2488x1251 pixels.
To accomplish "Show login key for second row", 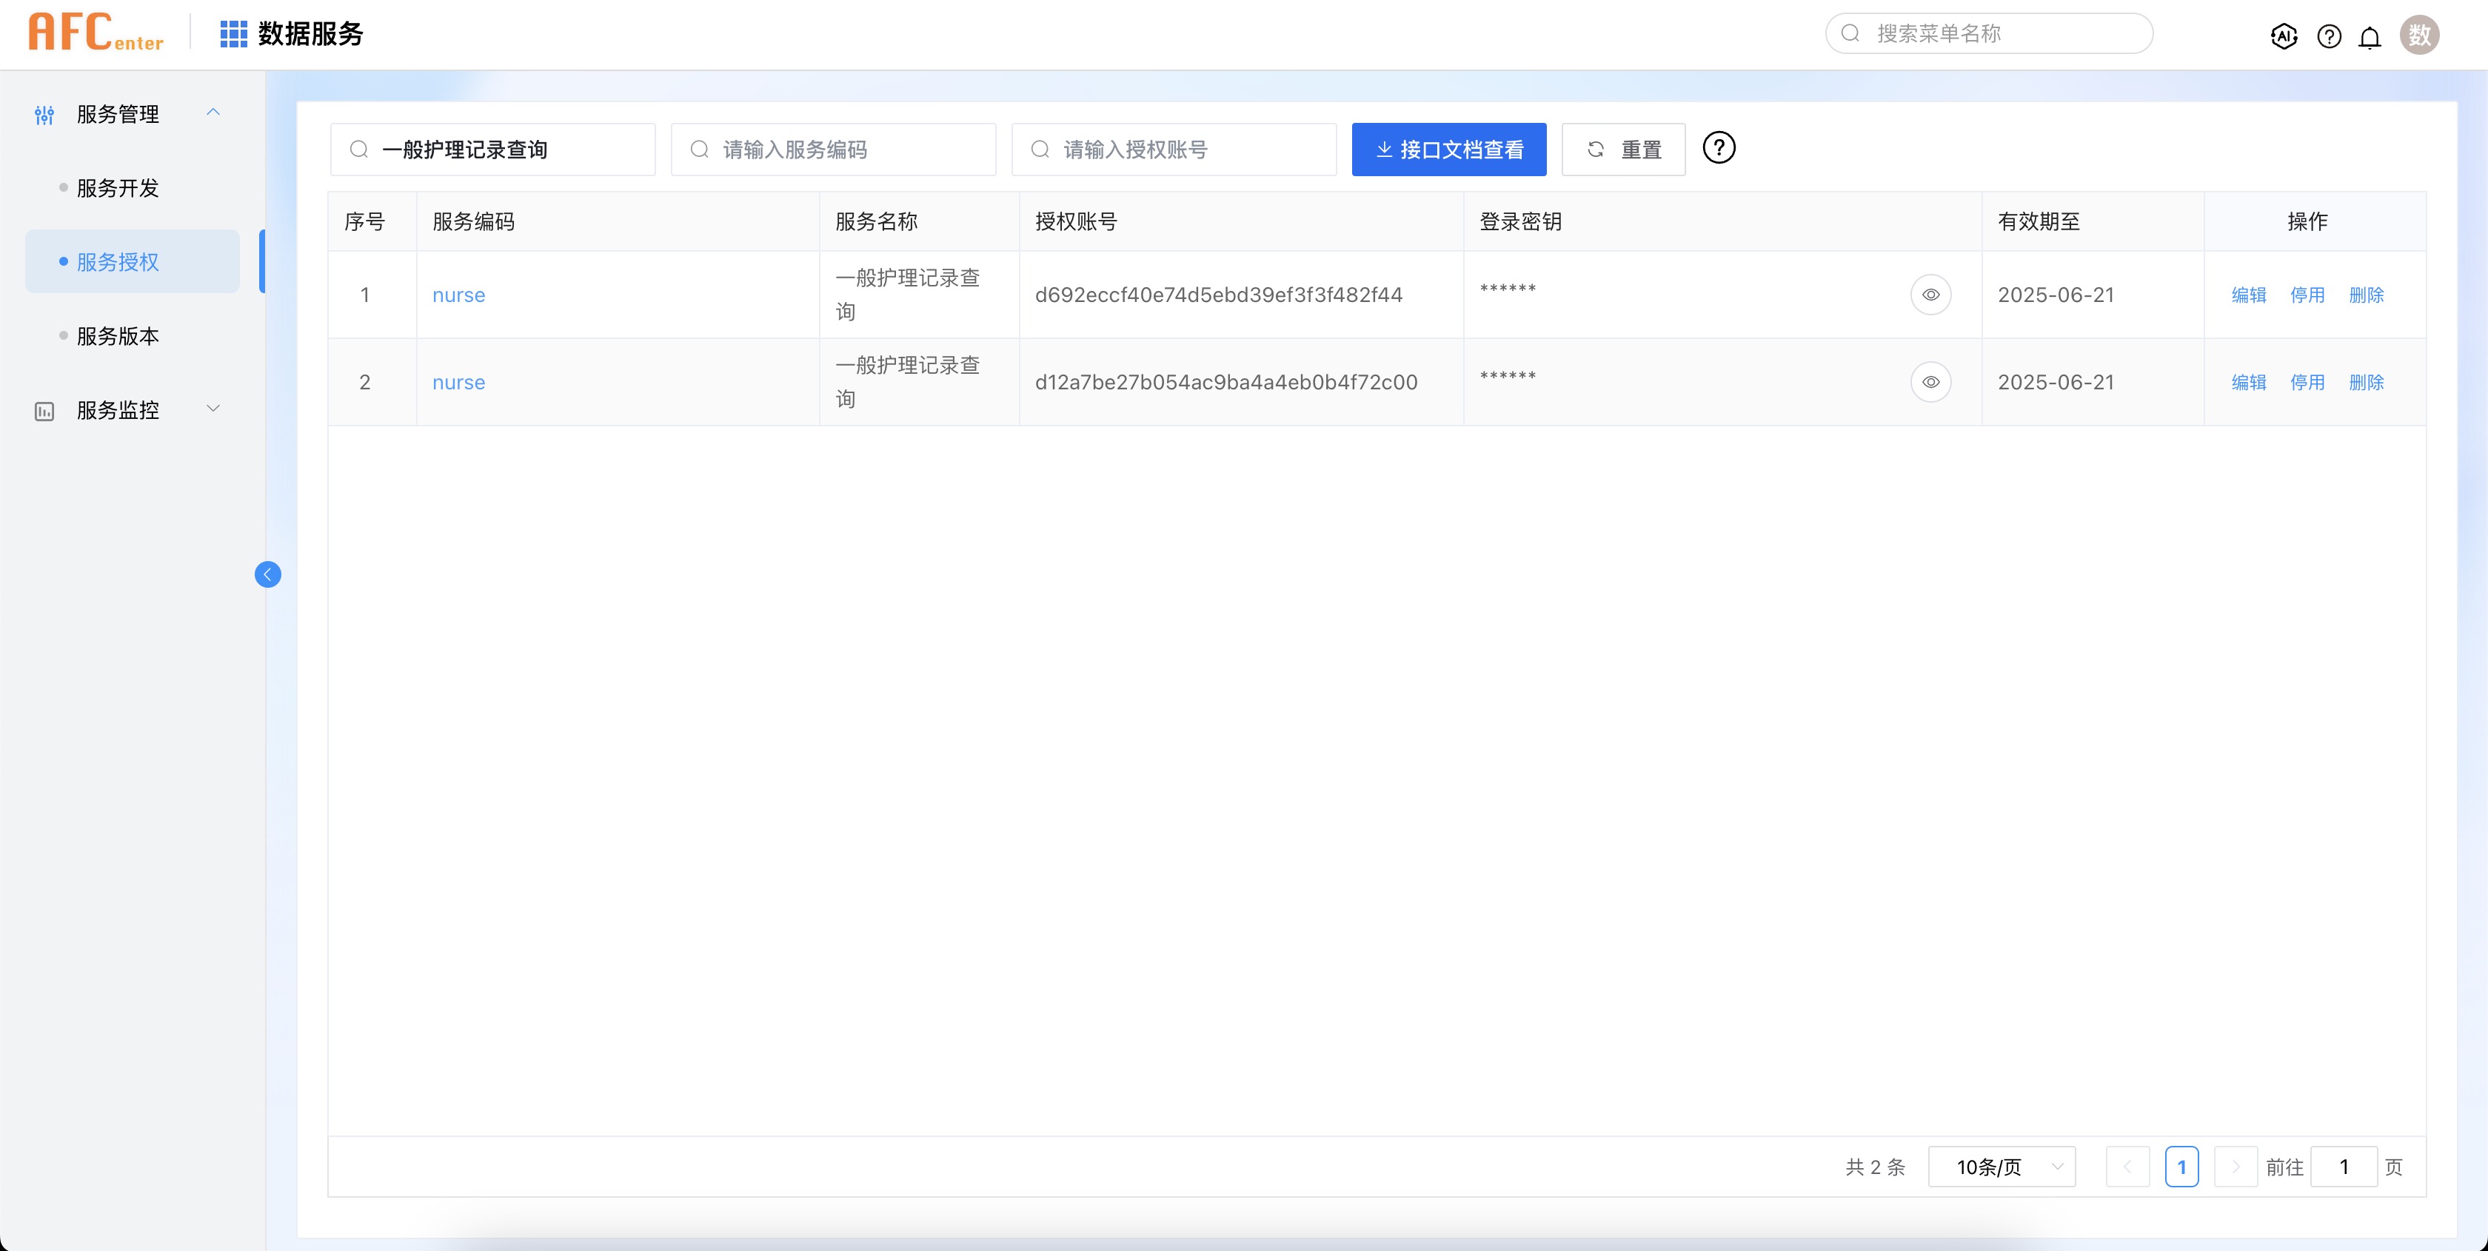I will coord(1930,382).
